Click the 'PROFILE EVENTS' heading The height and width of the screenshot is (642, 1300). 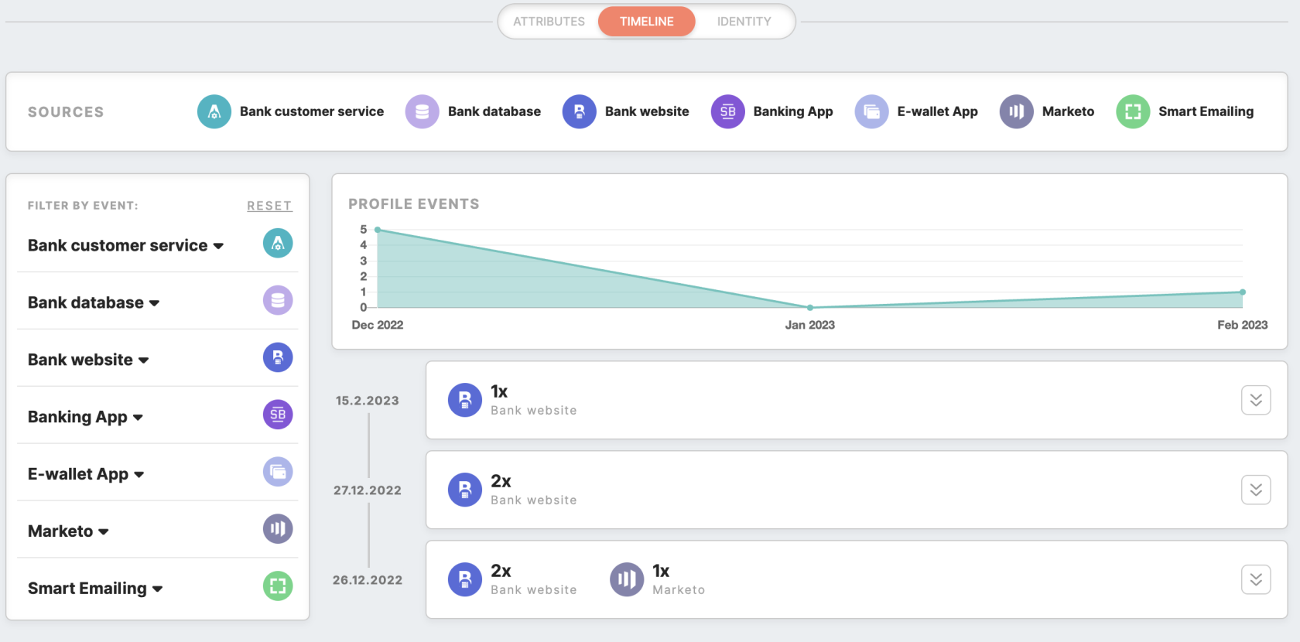(x=414, y=204)
